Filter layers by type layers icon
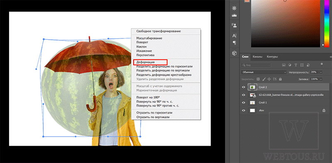 point(296,65)
